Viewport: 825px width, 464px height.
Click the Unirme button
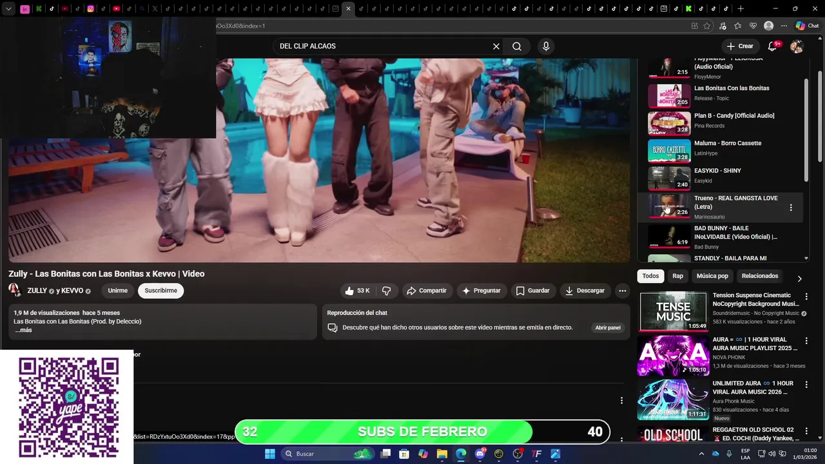point(117,291)
